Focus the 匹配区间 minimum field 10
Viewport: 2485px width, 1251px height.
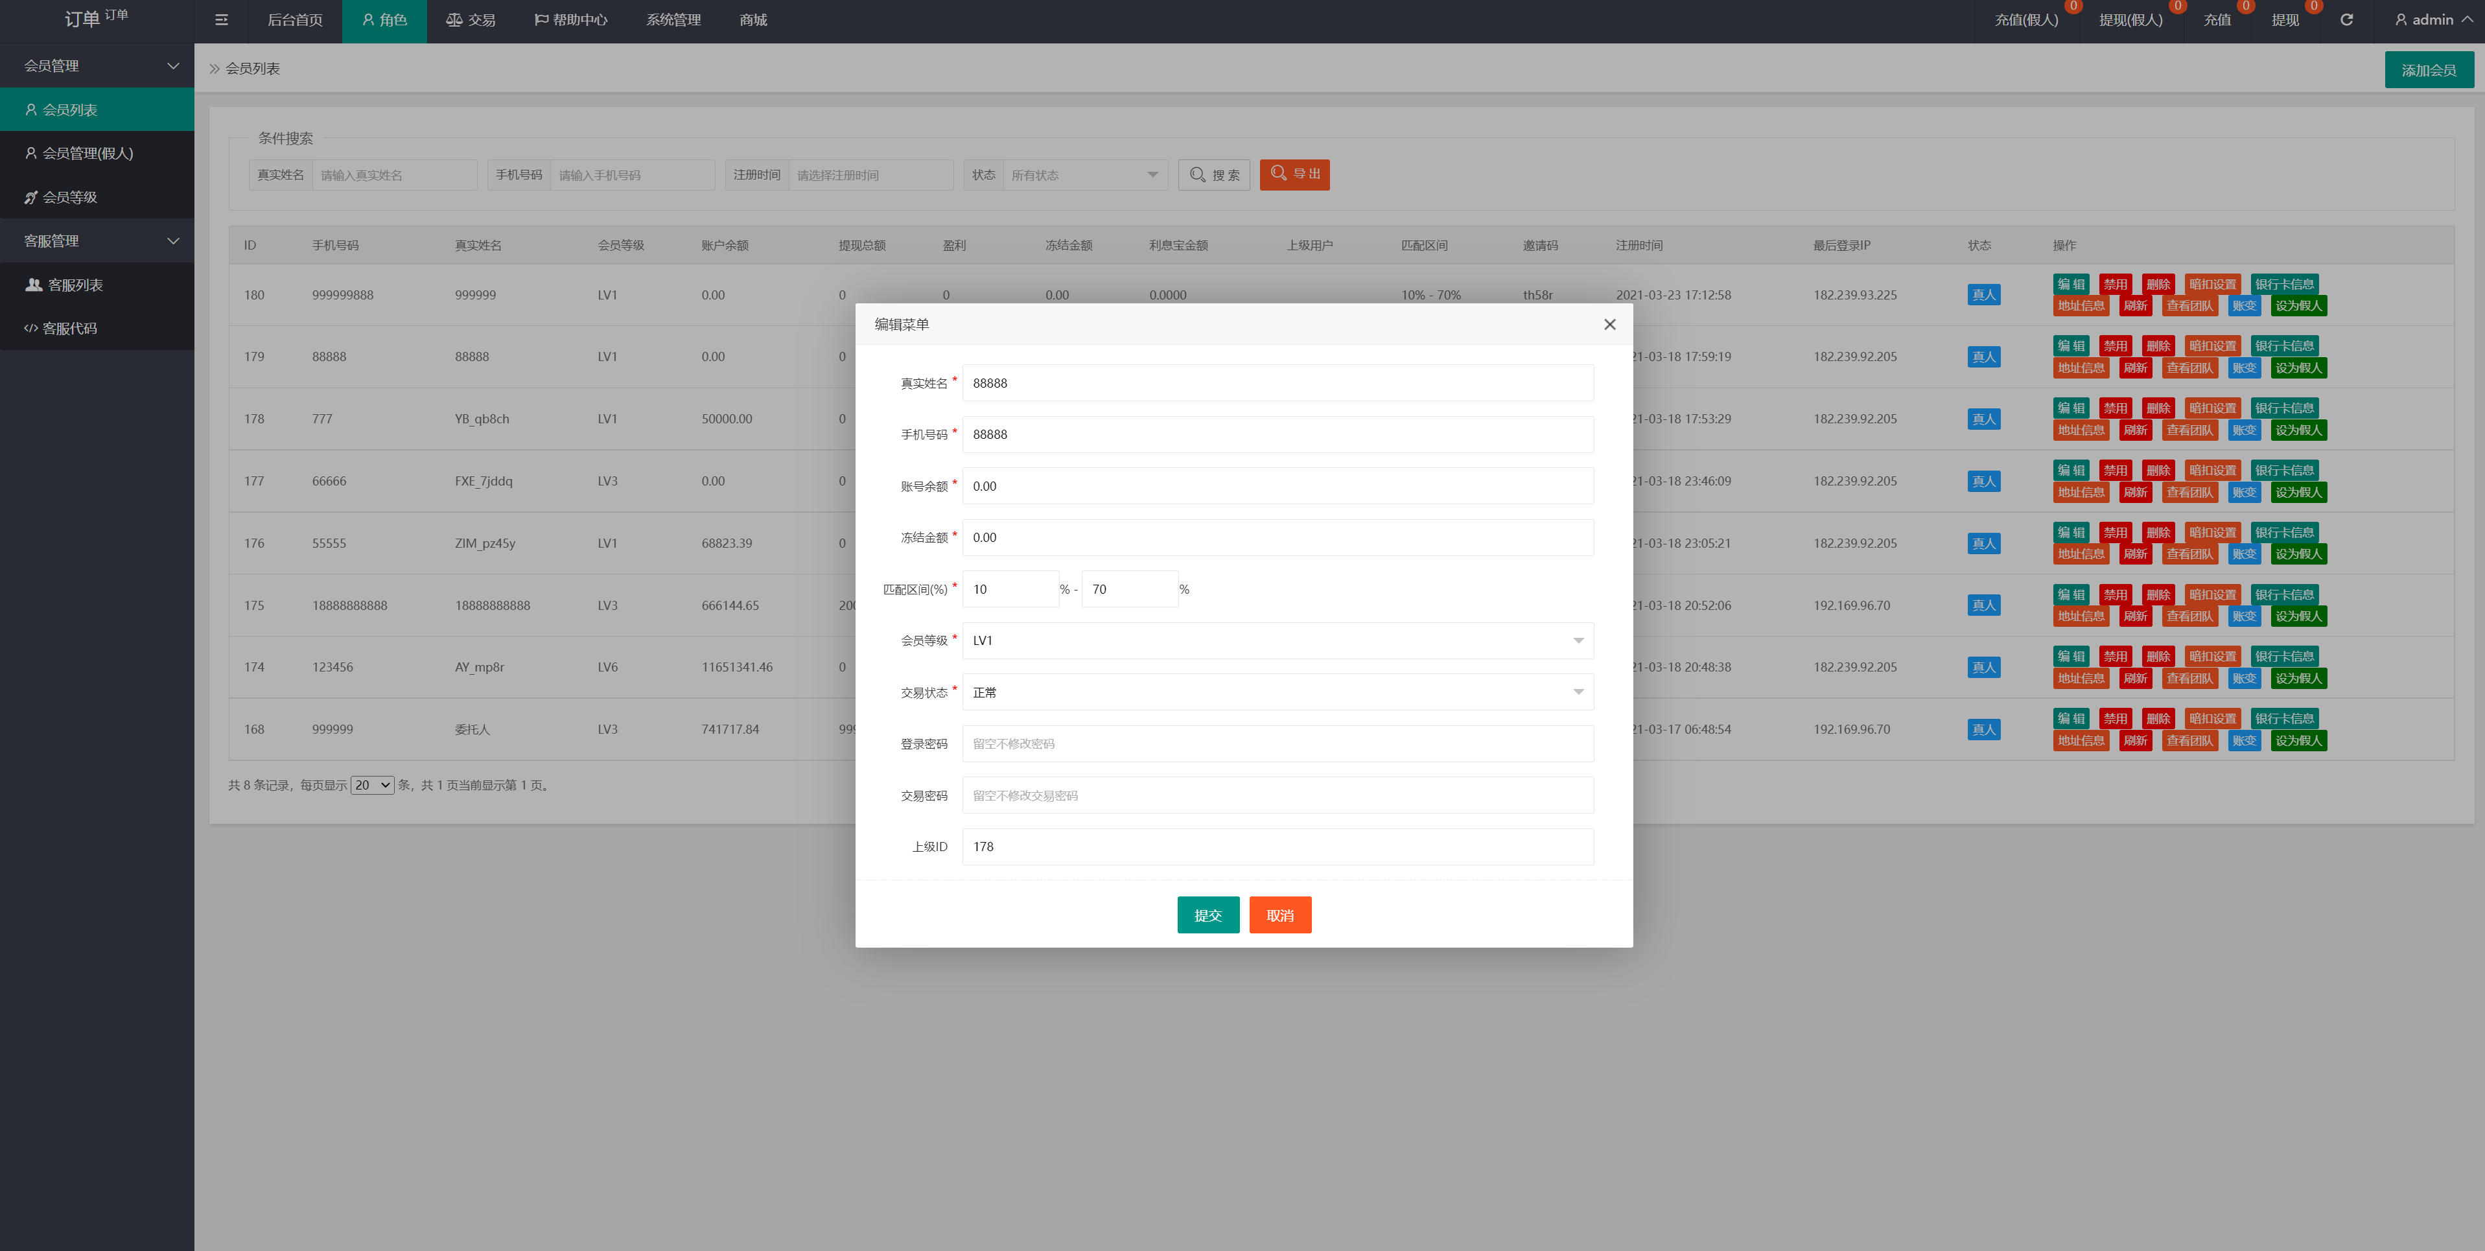pos(1010,589)
